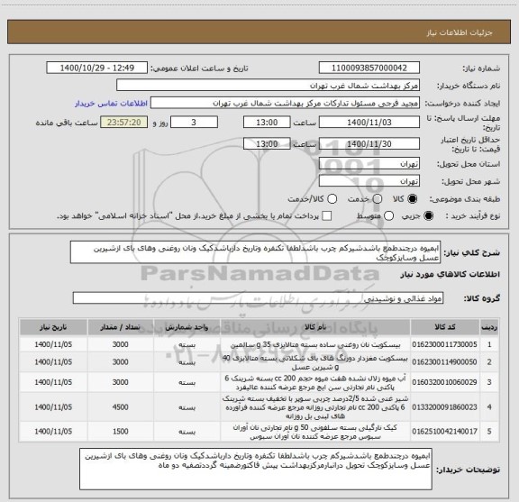The width and height of the screenshot is (519, 502).
Task: Click the واحد شمارش column header
Action: (x=187, y=327)
